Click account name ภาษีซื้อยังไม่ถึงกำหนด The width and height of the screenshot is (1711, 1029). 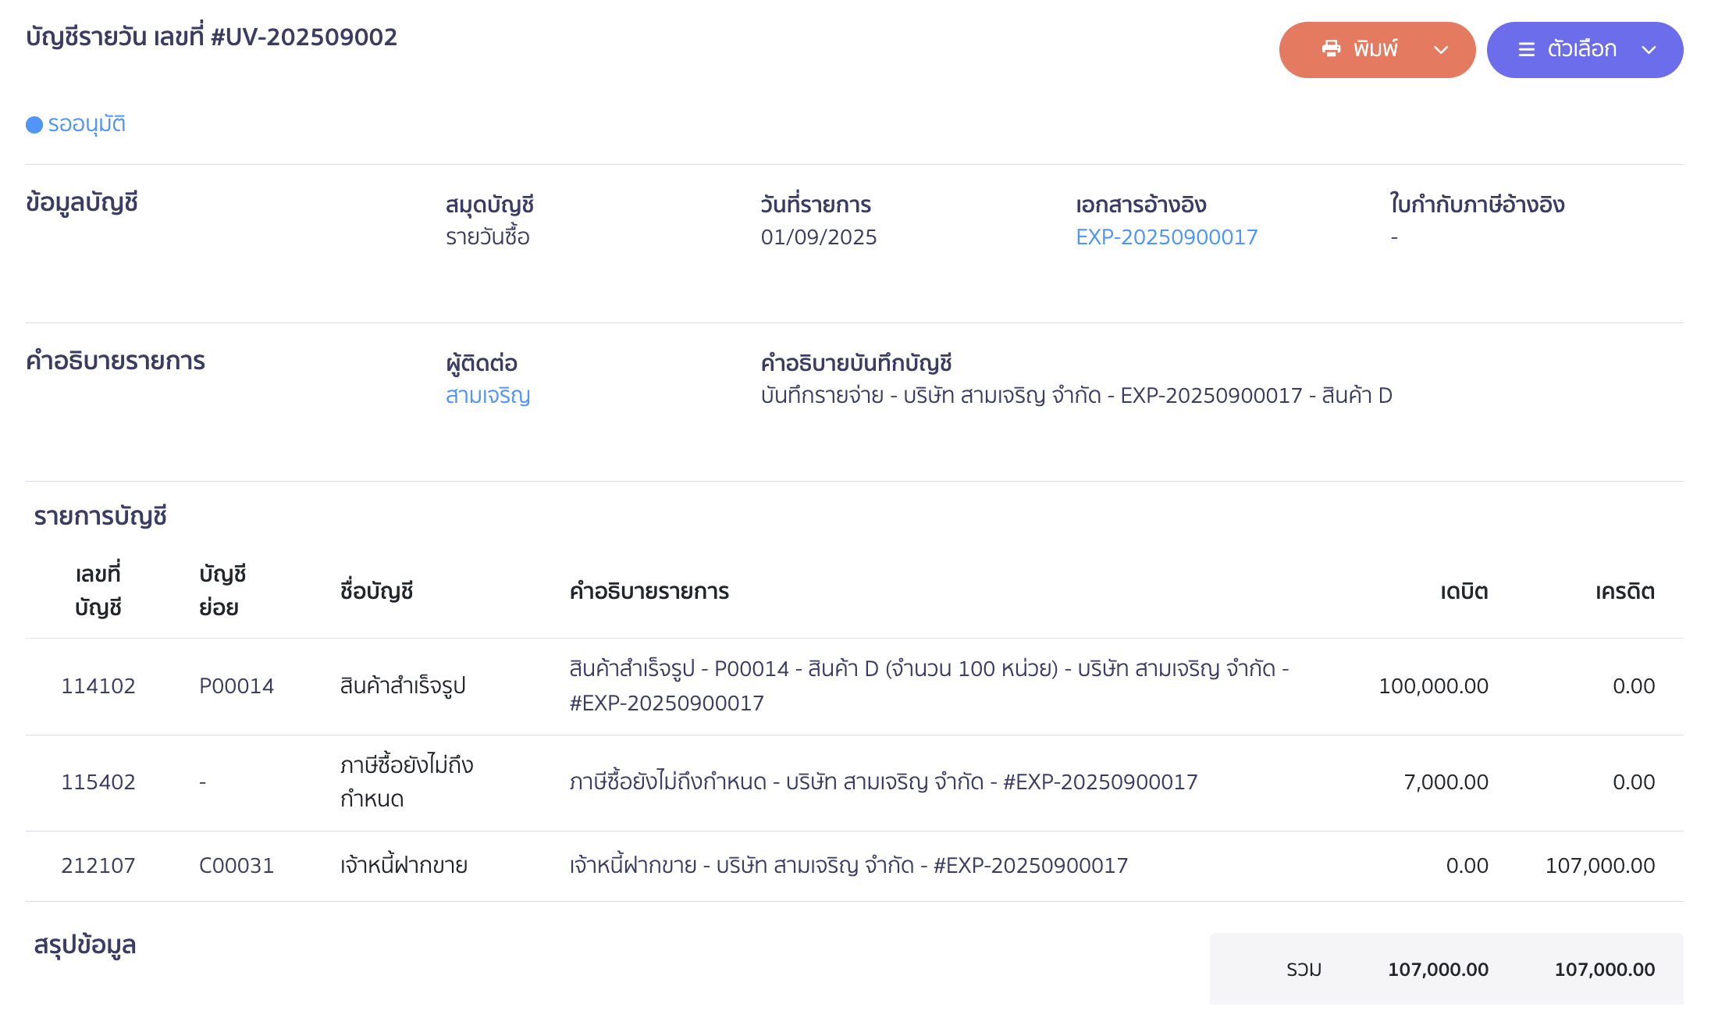point(407,782)
